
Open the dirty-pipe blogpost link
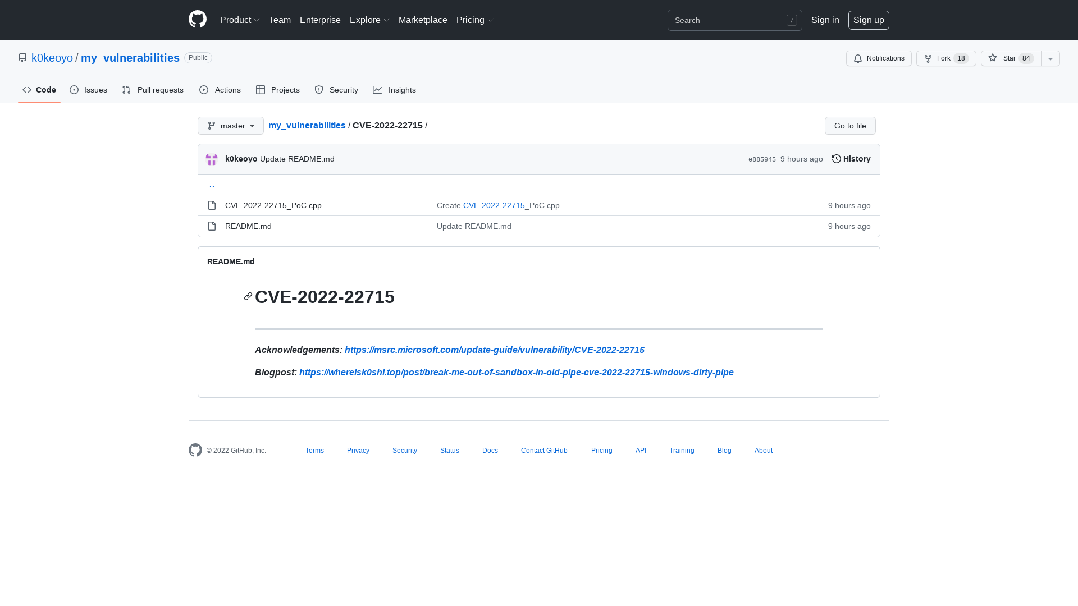click(x=516, y=372)
